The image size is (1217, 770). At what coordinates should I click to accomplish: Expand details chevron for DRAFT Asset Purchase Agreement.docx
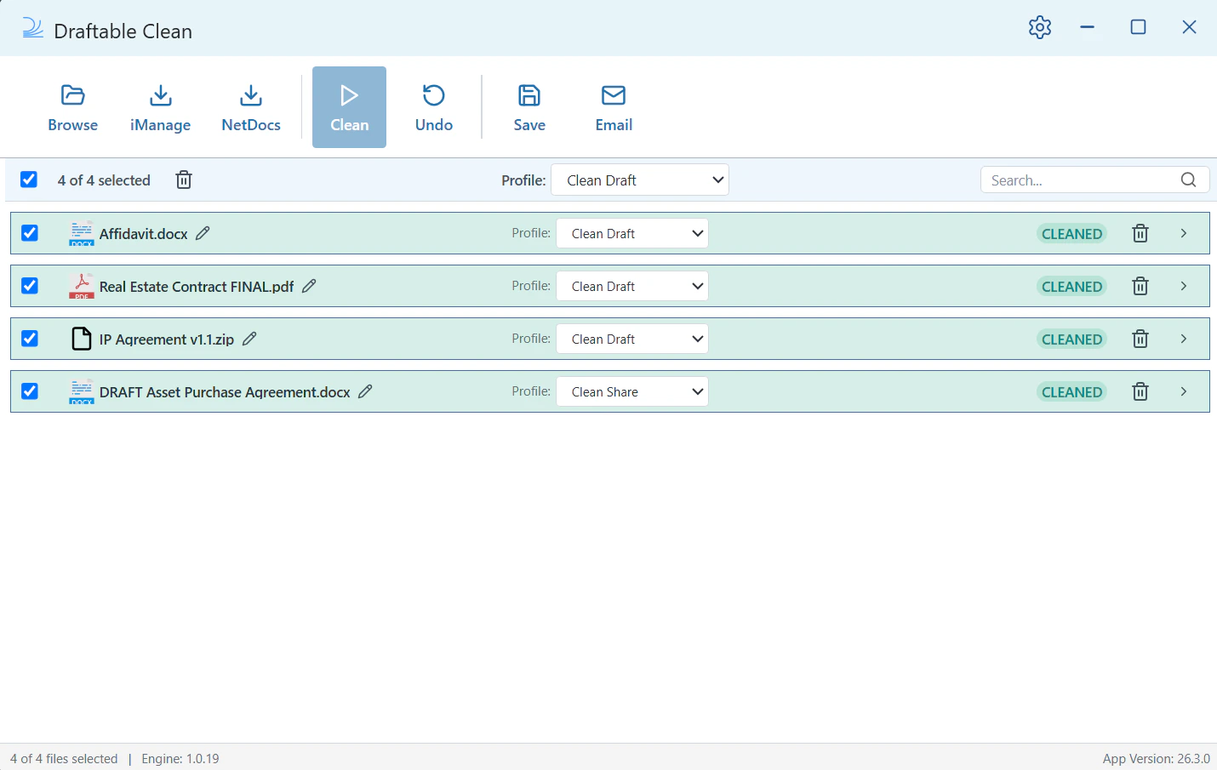coord(1184,391)
